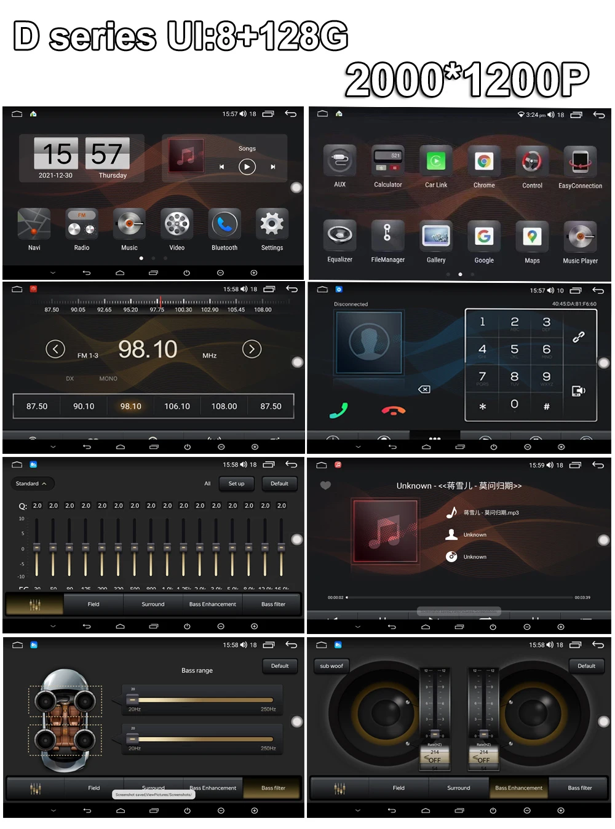Click music player progress bar
Viewport: 615px width, 829px height.
click(460, 597)
